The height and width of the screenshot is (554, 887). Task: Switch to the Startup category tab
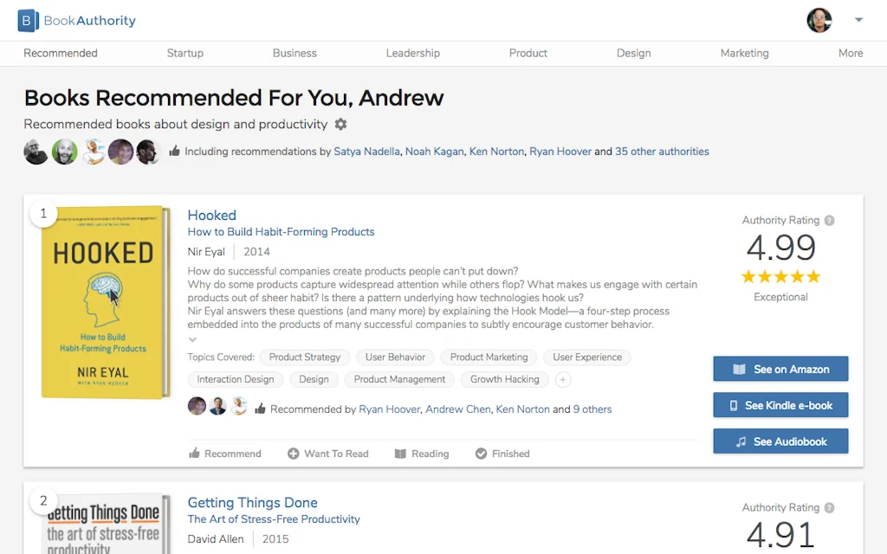point(185,53)
